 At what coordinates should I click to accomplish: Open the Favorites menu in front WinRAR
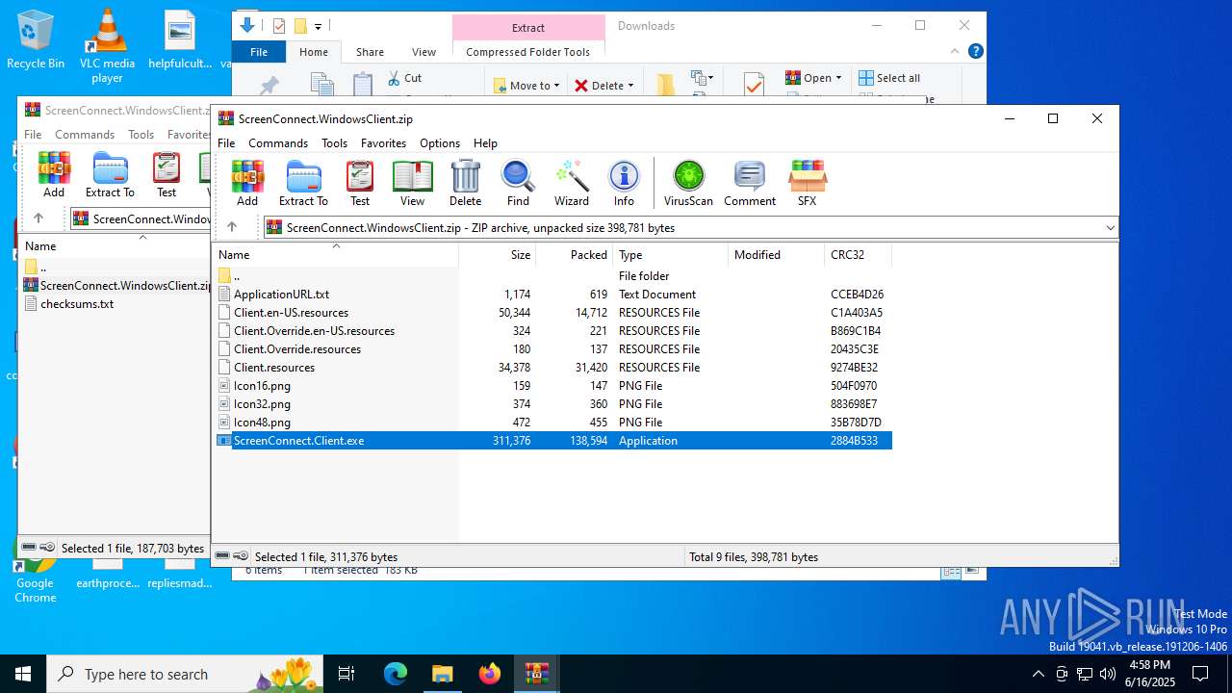383,143
